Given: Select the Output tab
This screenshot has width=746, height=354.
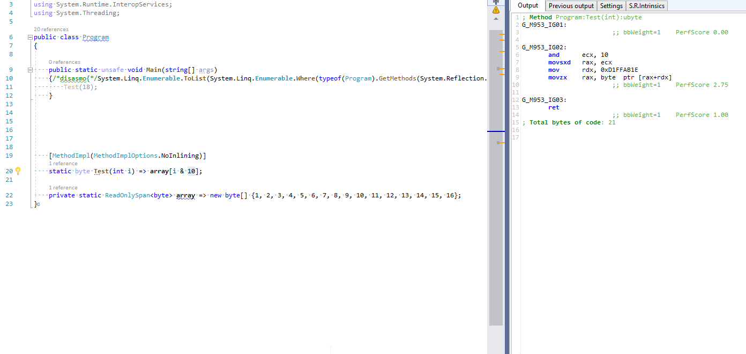Looking at the screenshot, I should [528, 5].
